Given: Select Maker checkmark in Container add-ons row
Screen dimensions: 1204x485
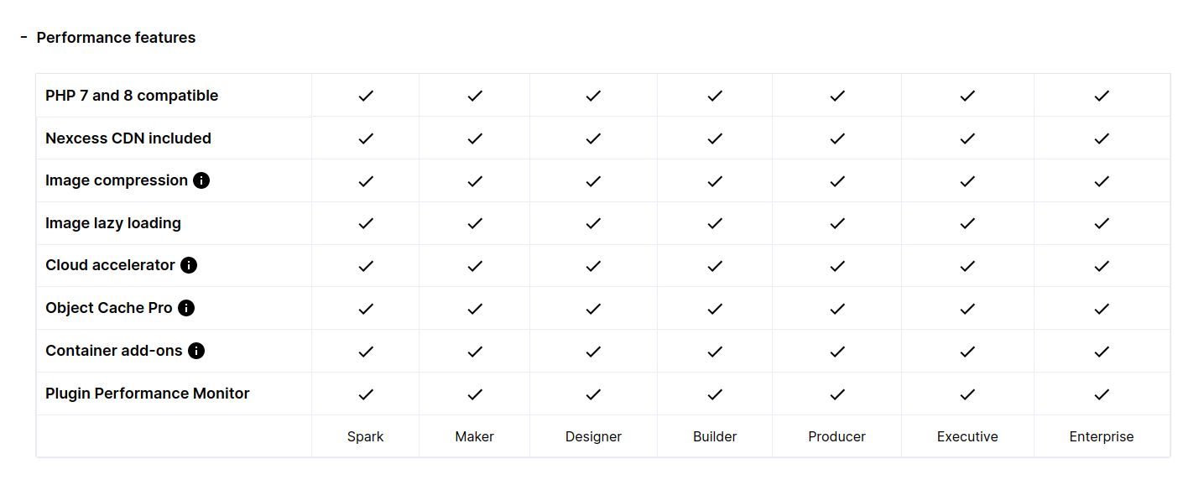Looking at the screenshot, I should (x=475, y=352).
